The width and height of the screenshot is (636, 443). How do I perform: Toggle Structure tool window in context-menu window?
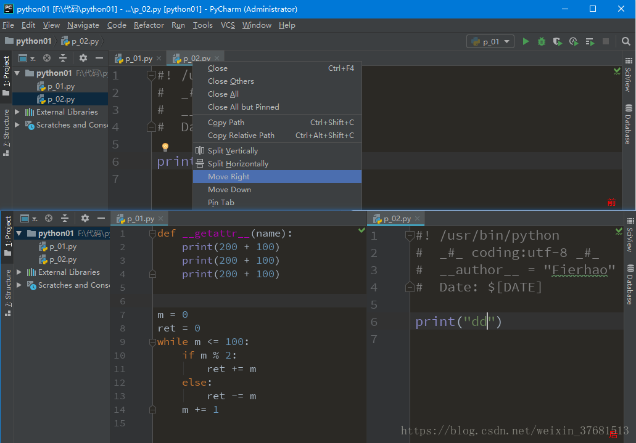(x=6, y=132)
